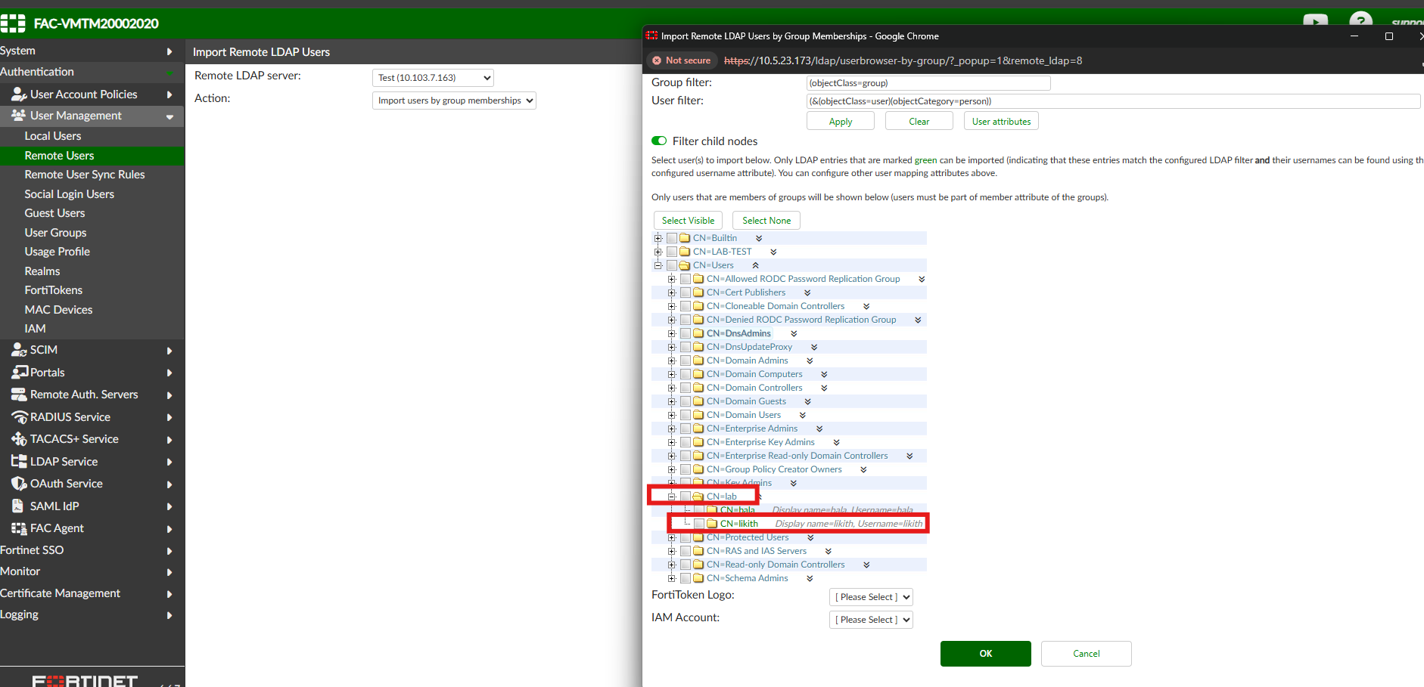Image resolution: width=1424 pixels, height=687 pixels.
Task: Open the help question mark icon
Action: [x=1360, y=20]
